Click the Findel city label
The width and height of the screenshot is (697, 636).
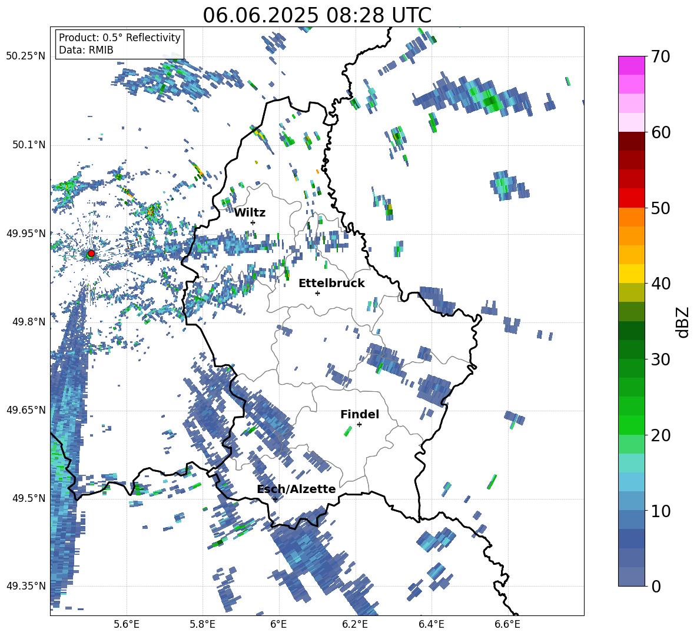360,414
